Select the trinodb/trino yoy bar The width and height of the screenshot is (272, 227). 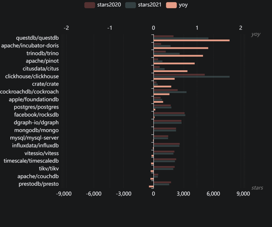point(178,56)
